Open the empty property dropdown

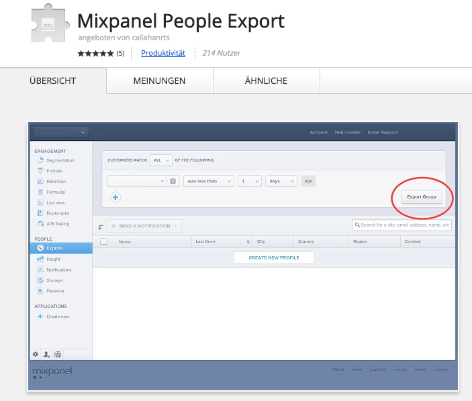(137, 181)
